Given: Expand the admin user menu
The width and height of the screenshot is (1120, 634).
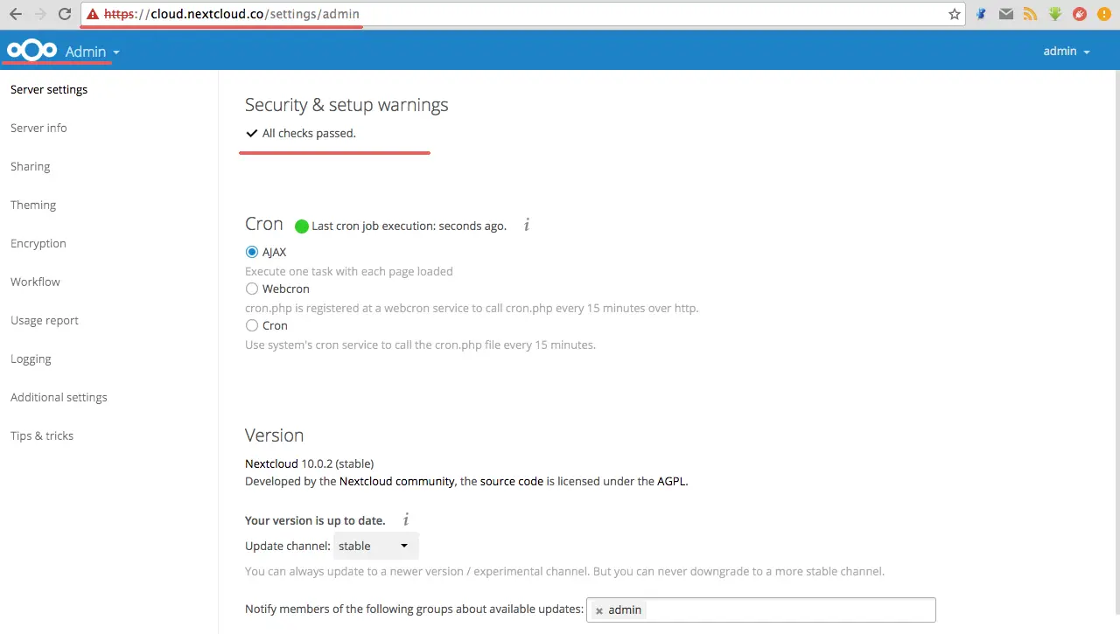Looking at the screenshot, I should pyautogui.click(x=1067, y=52).
